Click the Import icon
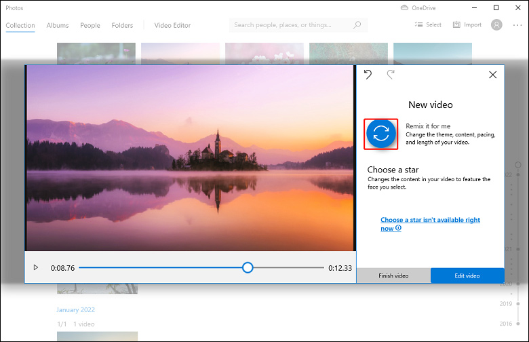 456,24
